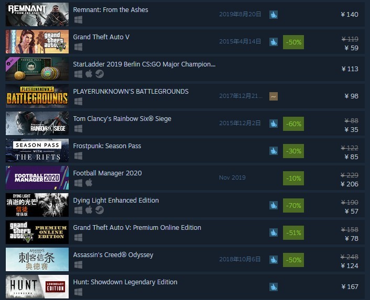Screen dimensions: 370x300
Task: Open the Remnant: From the Ashes title
Action: pyautogui.click(x=111, y=10)
